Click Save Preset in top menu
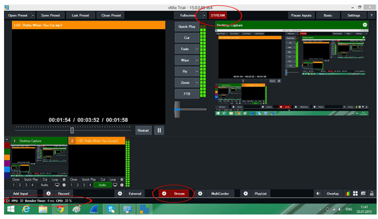 pos(50,15)
